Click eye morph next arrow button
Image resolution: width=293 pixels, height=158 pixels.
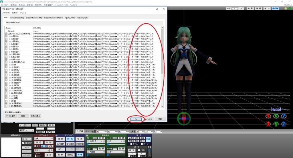click(104, 141)
